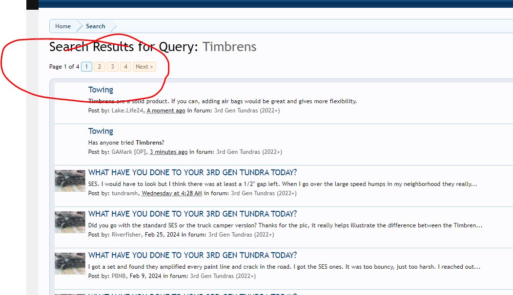This screenshot has height=295, width=513.
Task: Jump to results page 4
Action: click(125, 67)
